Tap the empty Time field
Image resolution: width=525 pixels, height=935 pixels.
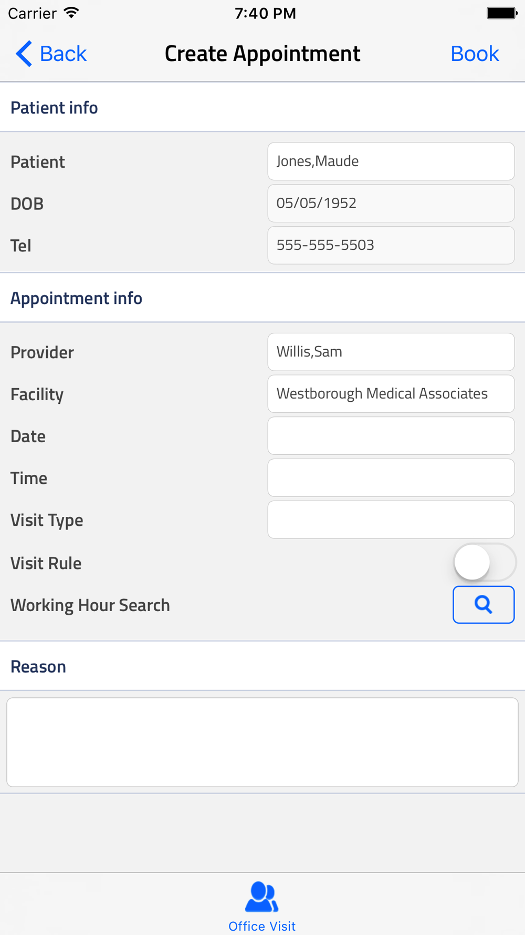point(391,477)
